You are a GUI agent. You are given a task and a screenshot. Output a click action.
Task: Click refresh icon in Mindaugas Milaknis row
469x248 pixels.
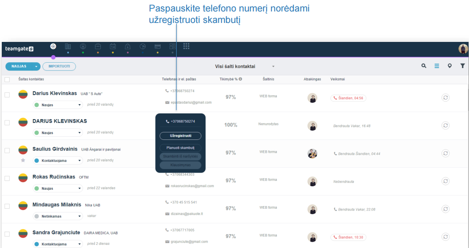click(446, 209)
